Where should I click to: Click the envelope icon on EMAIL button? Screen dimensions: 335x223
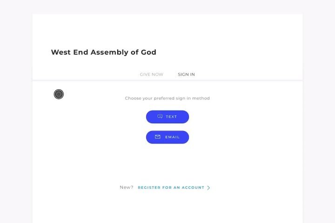[x=158, y=137]
